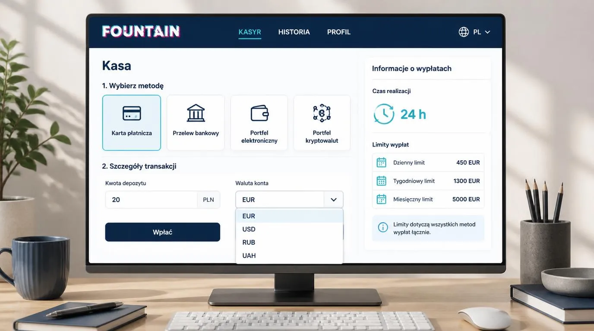The height and width of the screenshot is (331, 594).
Task: Click the 24 h processing time text
Action: pos(413,114)
